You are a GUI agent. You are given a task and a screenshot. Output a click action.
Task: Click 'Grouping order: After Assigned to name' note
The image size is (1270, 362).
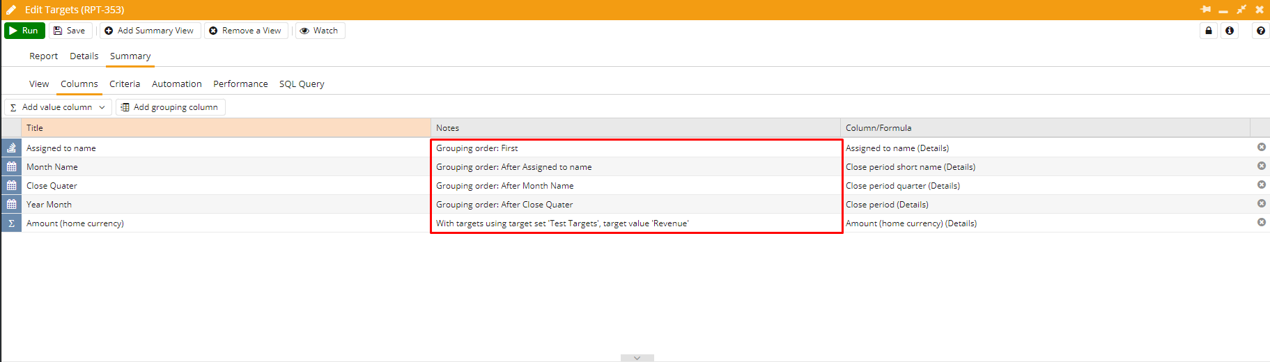point(635,167)
